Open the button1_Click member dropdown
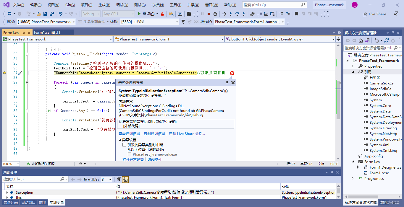The image size is (404, 207). (x=280, y=39)
